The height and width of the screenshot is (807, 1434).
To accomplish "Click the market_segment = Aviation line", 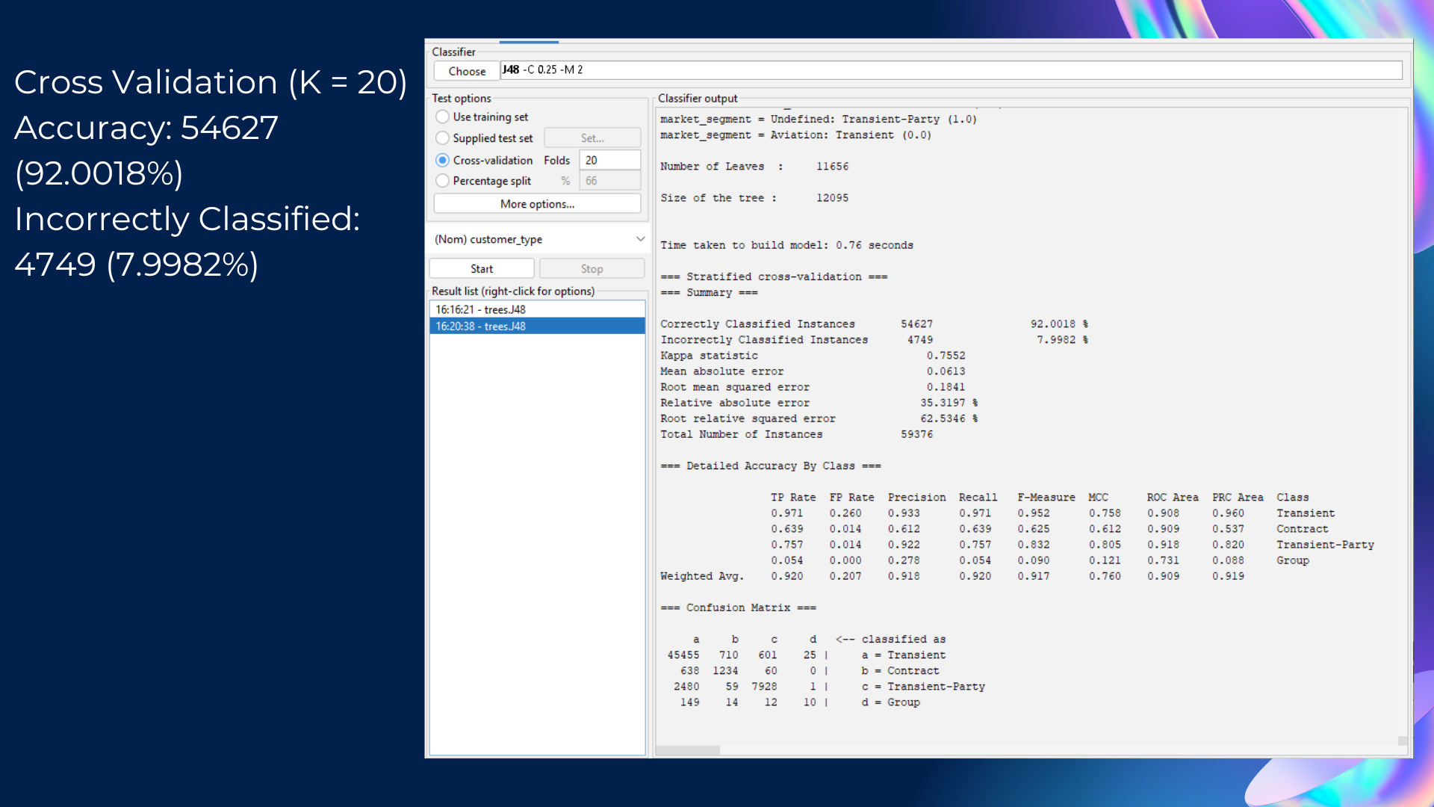I will coord(795,135).
